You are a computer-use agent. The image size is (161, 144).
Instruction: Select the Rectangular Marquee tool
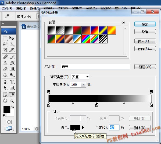pos(5,38)
